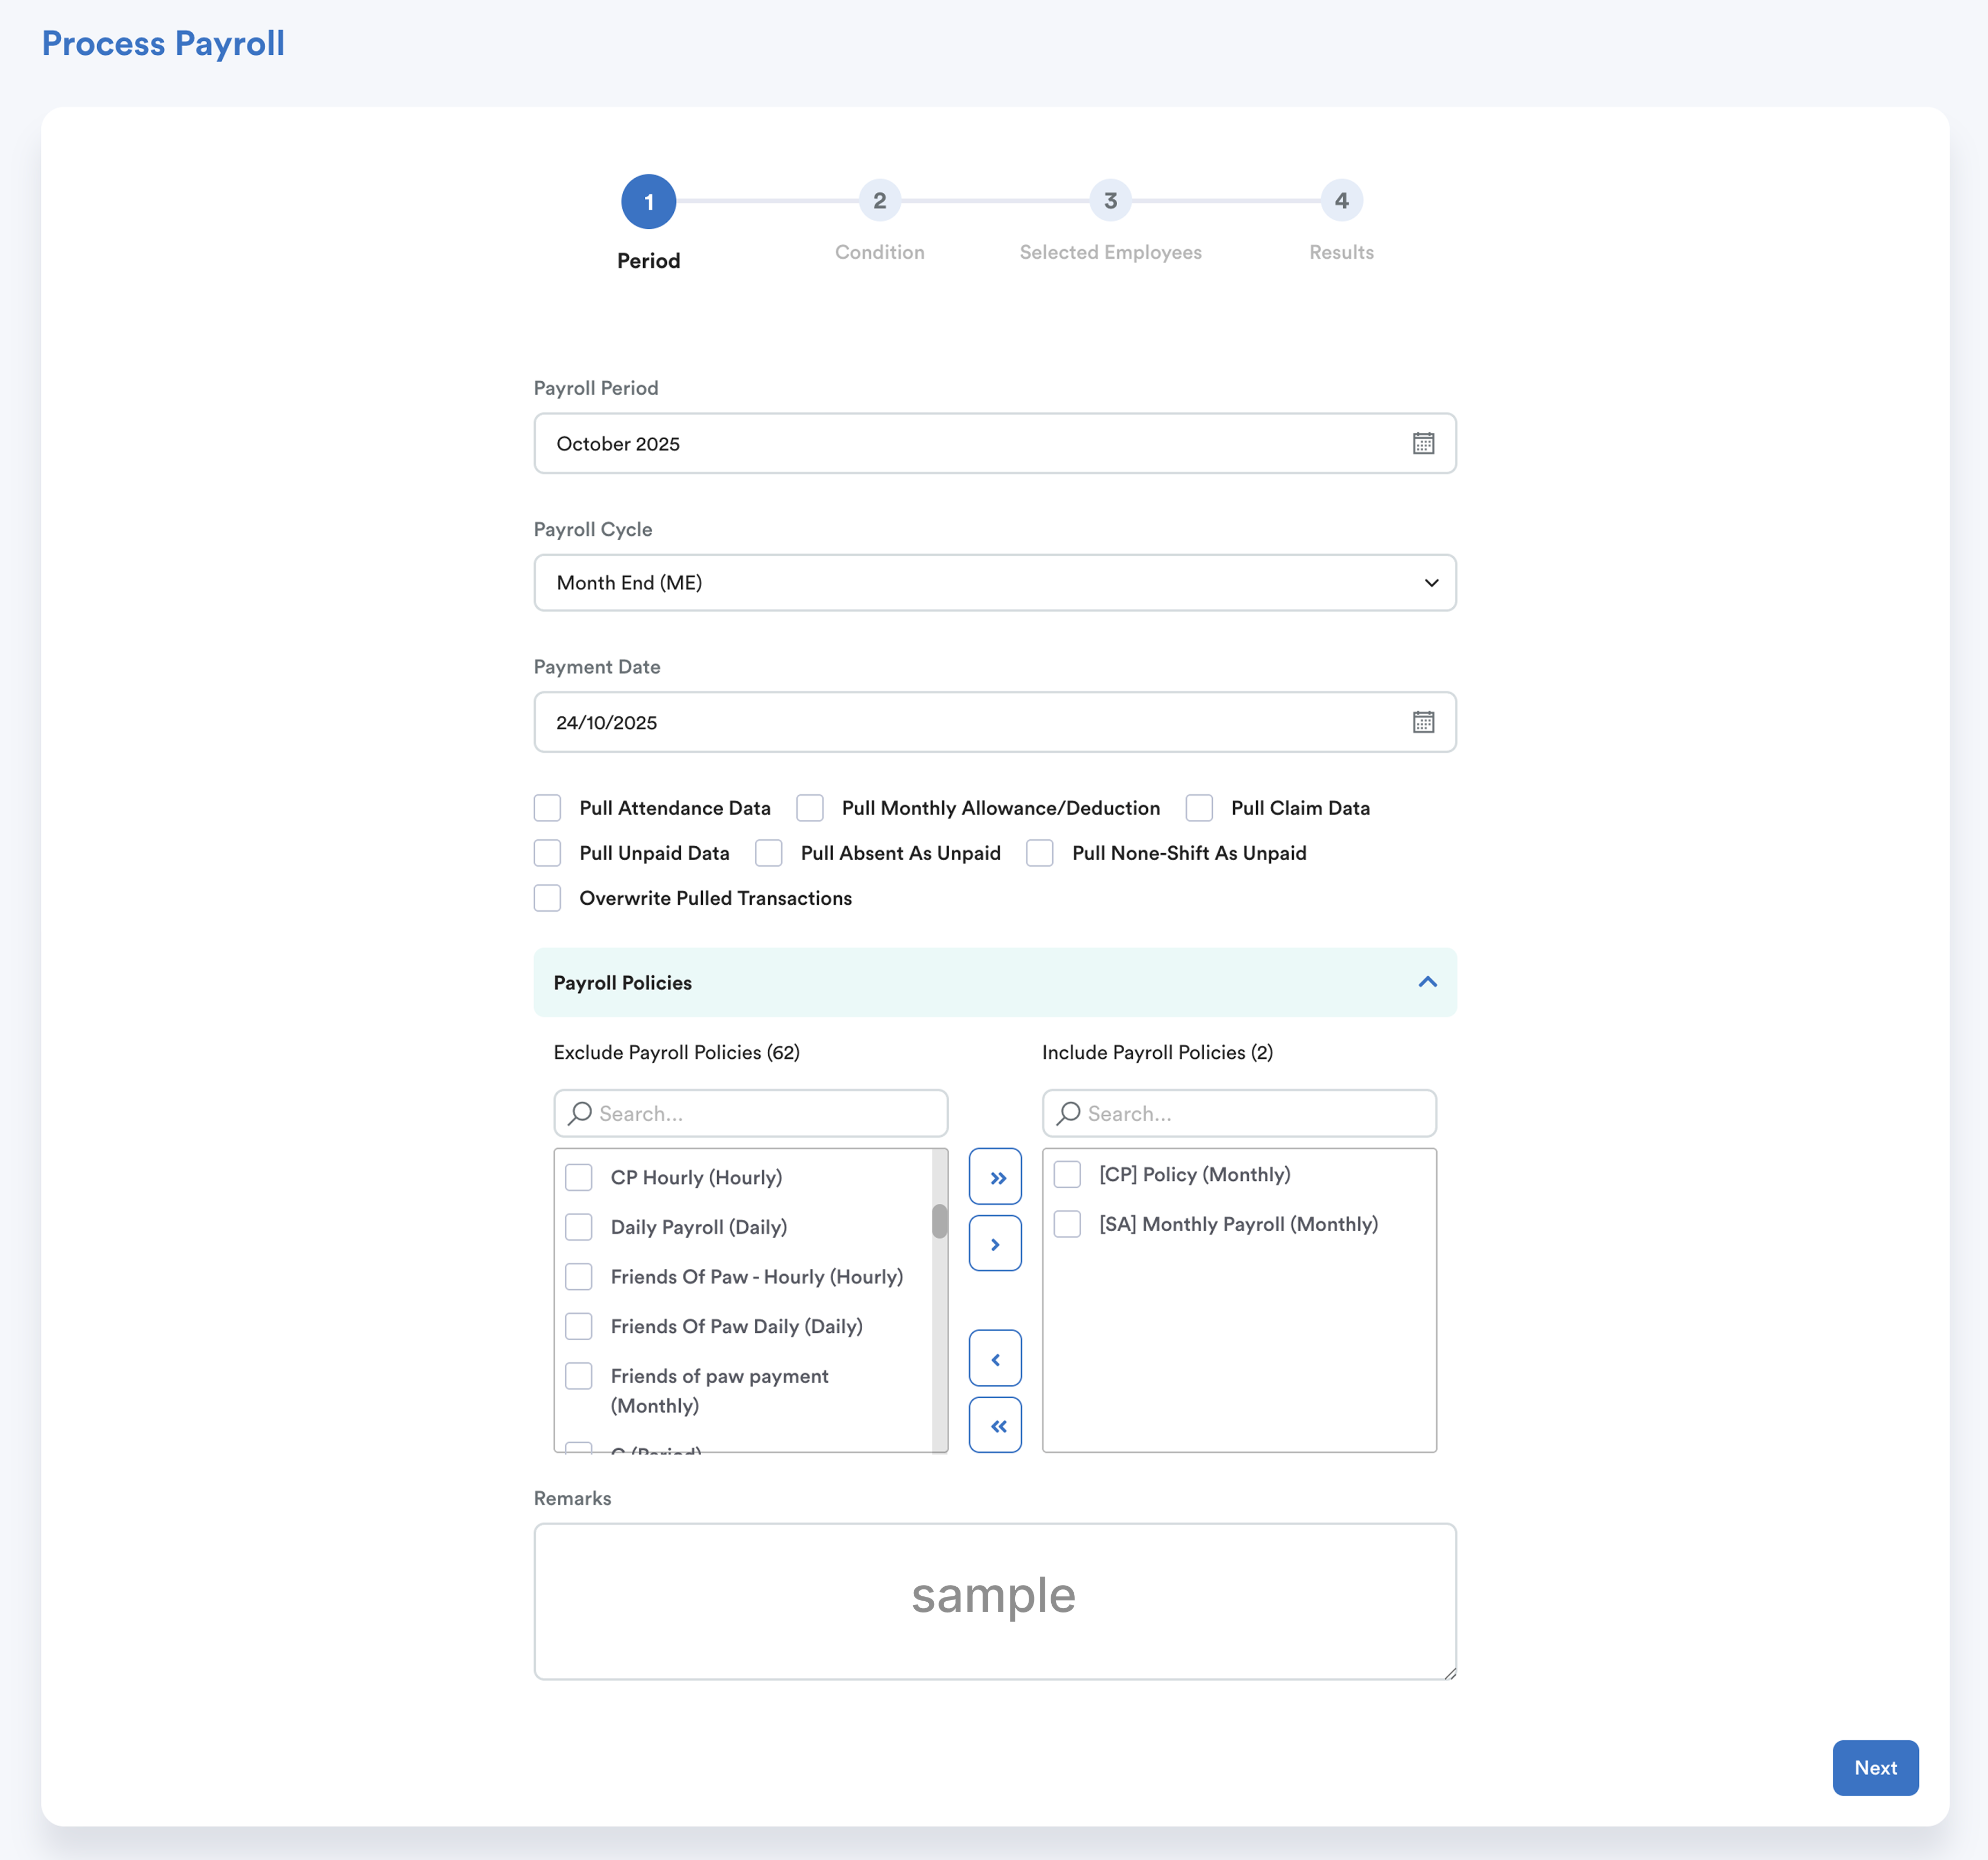Jump to step 3 Selected Employees
This screenshot has height=1860, width=1988.
[1110, 201]
